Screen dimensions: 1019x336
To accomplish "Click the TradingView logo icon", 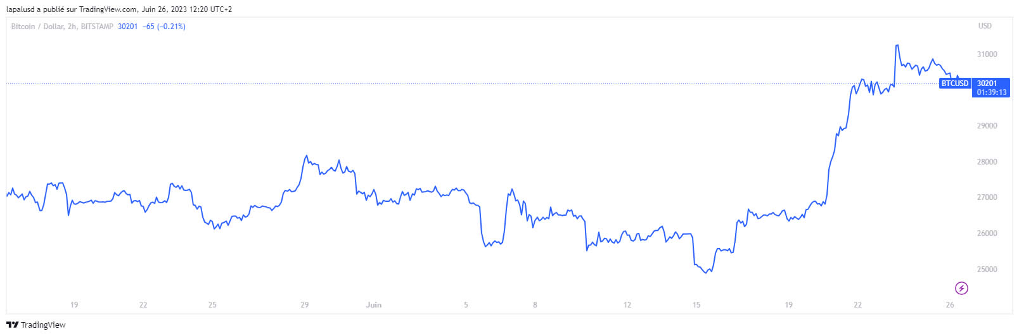I will coord(12,325).
